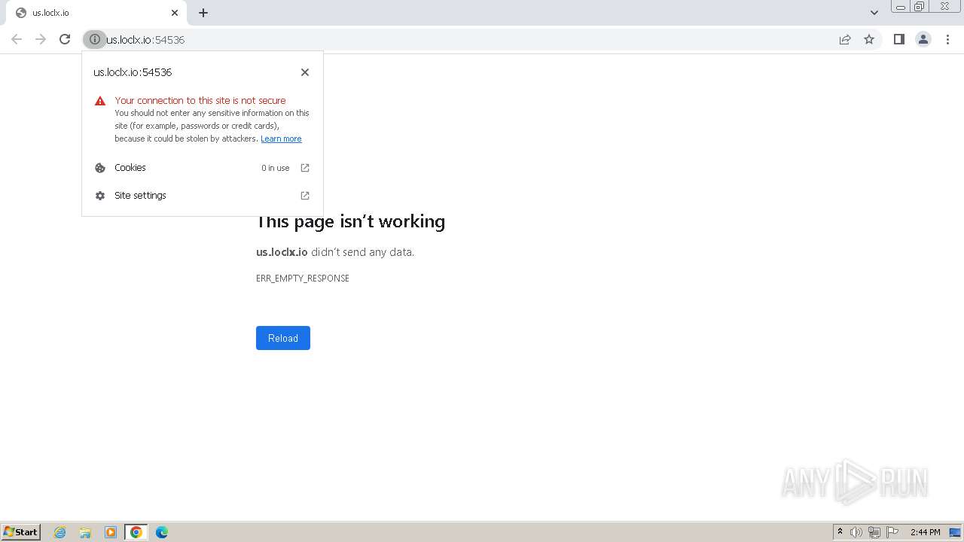Viewport: 964px width, 542px height.
Task: Click the 2:44 PM clock
Action: [925, 532]
